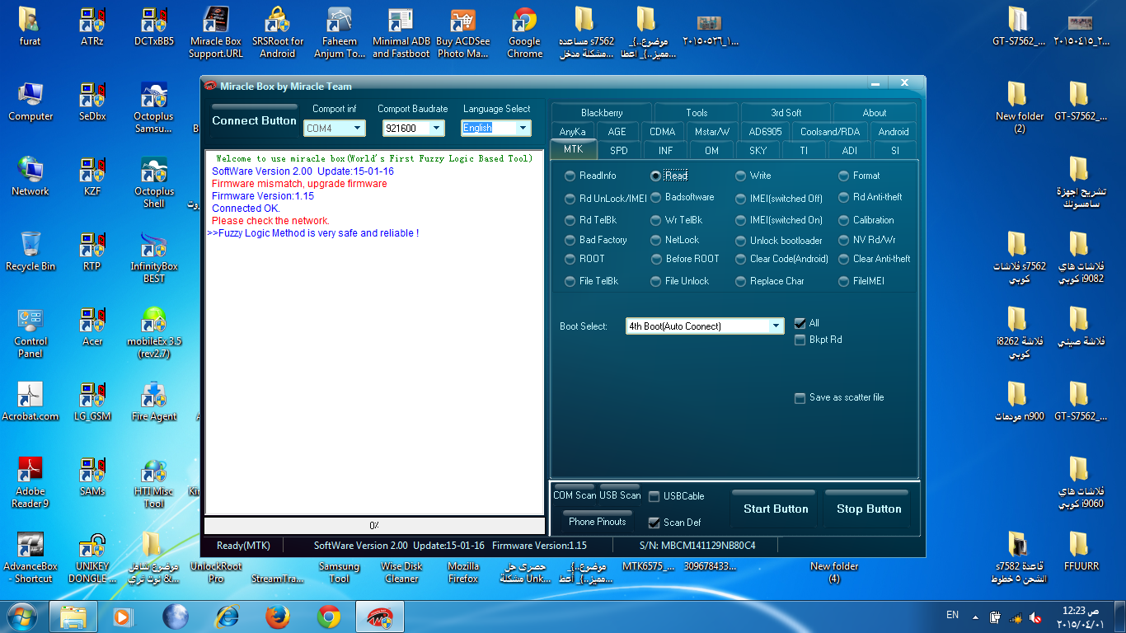Select the AdvanceBox Shortcut desktop icon
Image resolution: width=1126 pixels, height=633 pixels.
[30, 558]
